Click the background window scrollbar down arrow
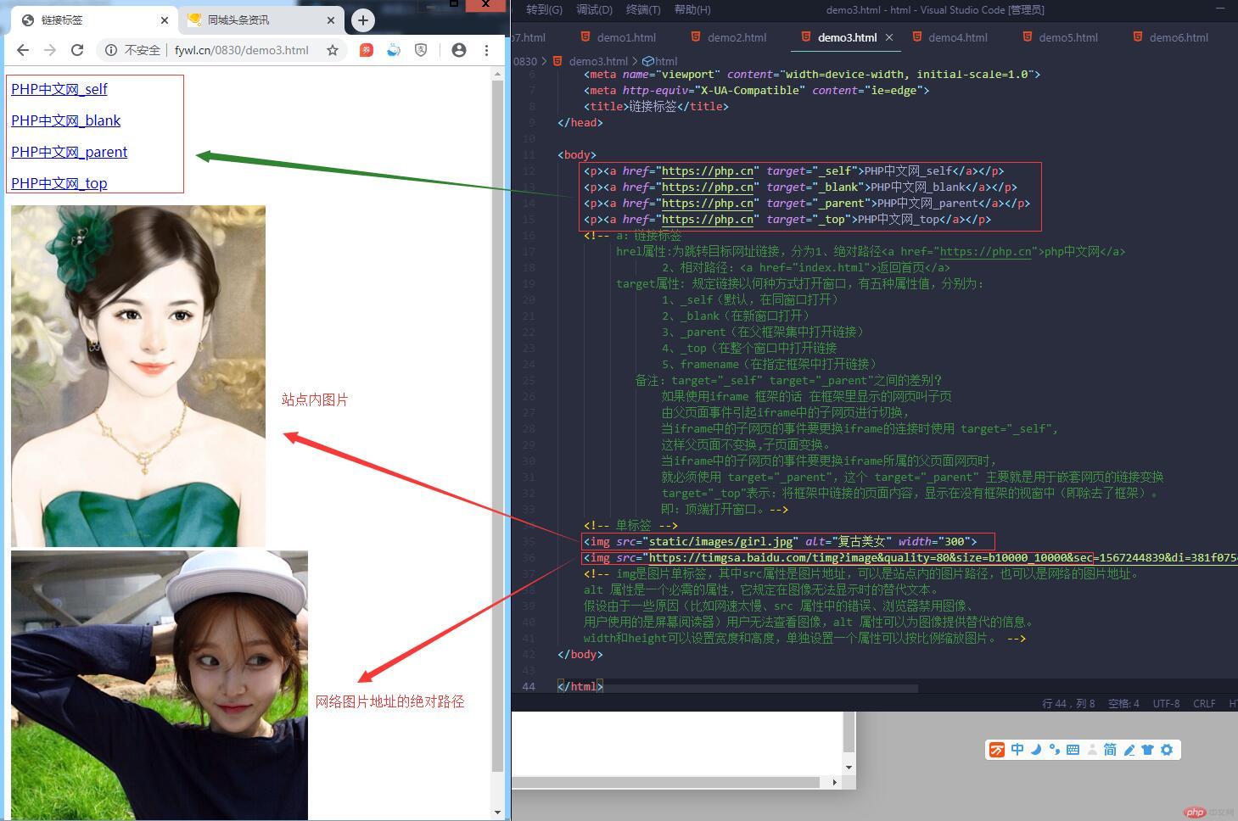Viewport: 1238px width, 821px height. point(849,768)
